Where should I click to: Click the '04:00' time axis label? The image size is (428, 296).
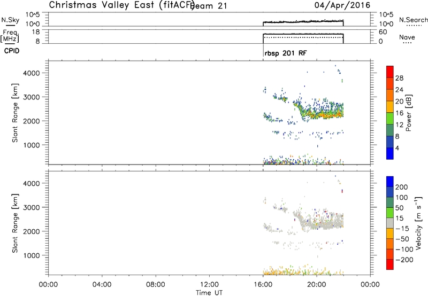tap(102, 285)
